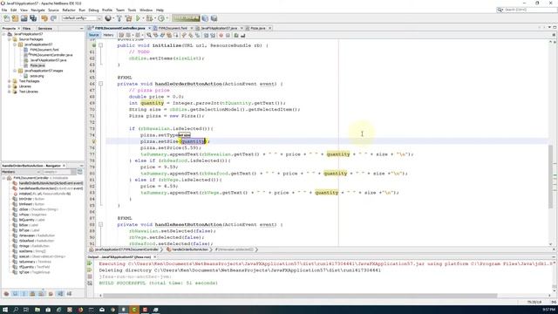Toggle Show Non-Public Members in Navigator
Image resolution: width=558 pixels, height=314 pixels.
click(33, 294)
